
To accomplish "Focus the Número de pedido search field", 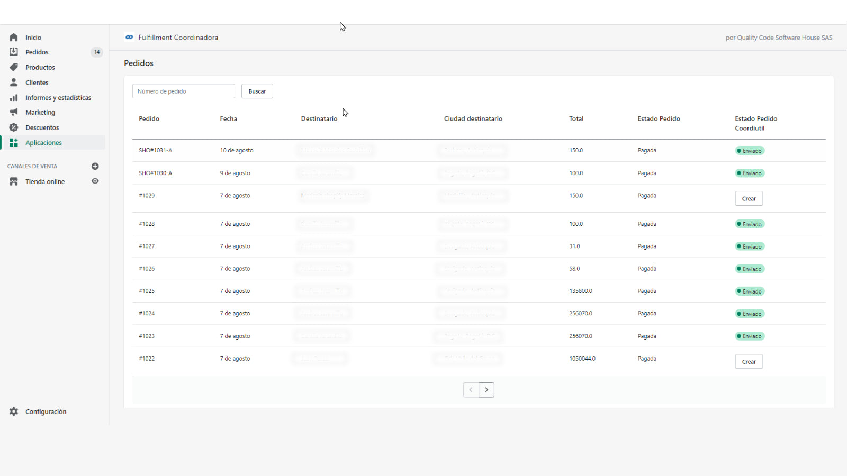I will pos(183,91).
